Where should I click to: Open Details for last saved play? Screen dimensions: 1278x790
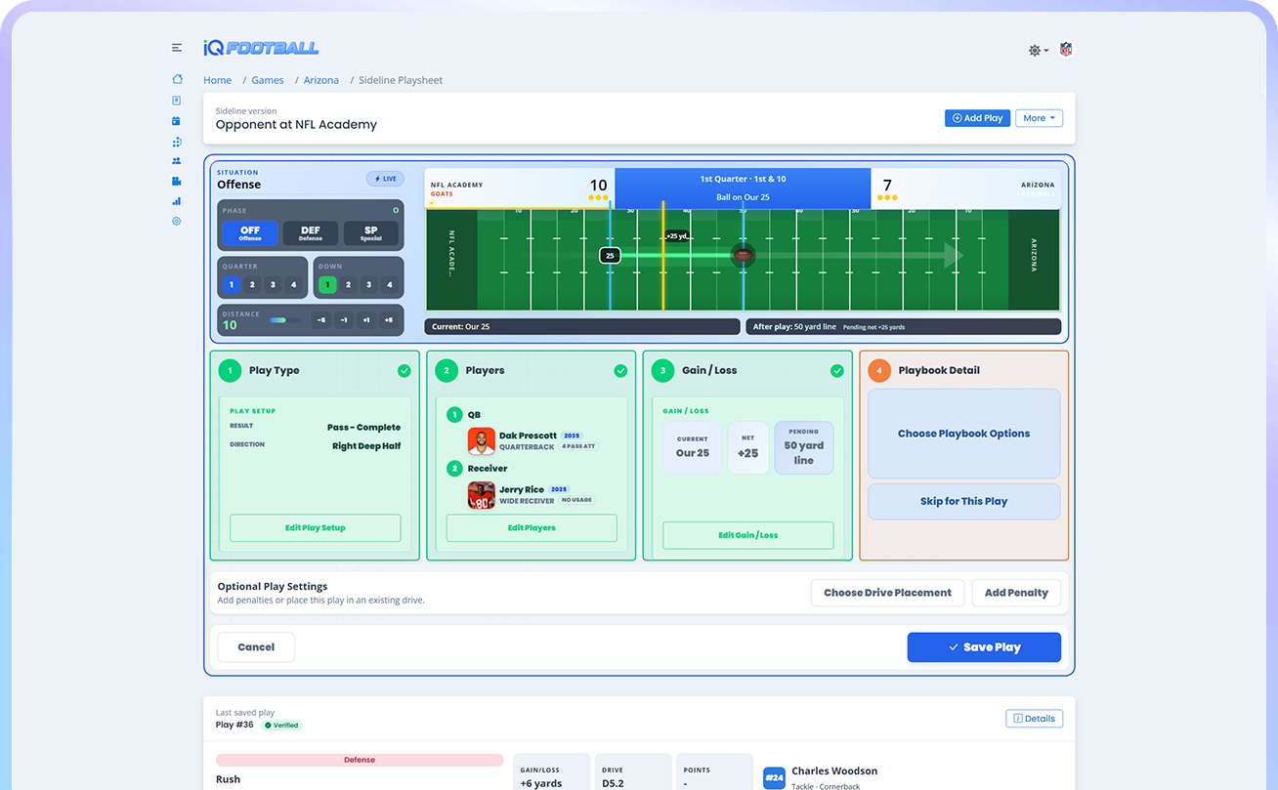pyautogui.click(x=1034, y=719)
